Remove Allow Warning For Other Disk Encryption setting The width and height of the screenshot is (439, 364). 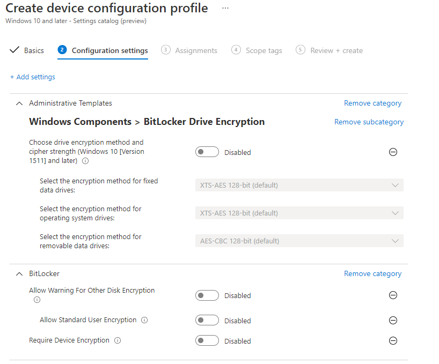point(393,295)
